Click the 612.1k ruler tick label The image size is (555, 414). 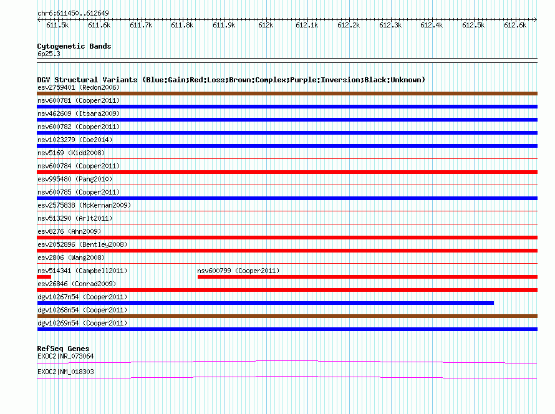307,25
